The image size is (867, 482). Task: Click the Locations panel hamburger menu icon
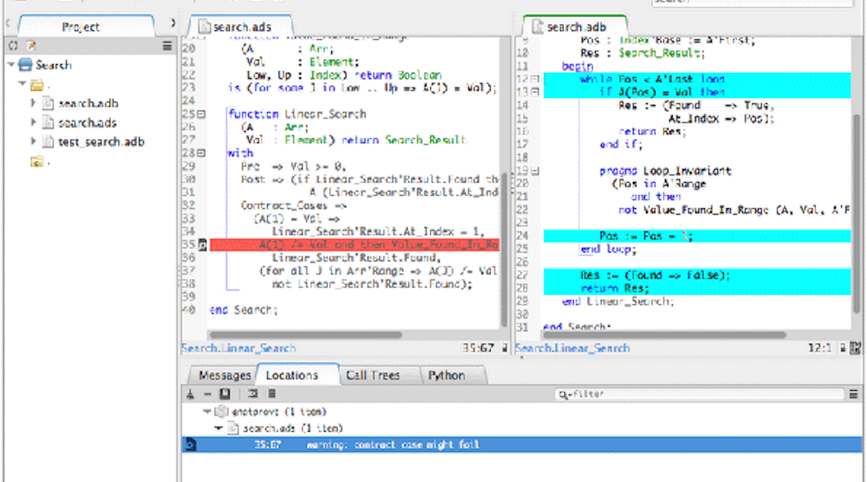[x=854, y=394]
